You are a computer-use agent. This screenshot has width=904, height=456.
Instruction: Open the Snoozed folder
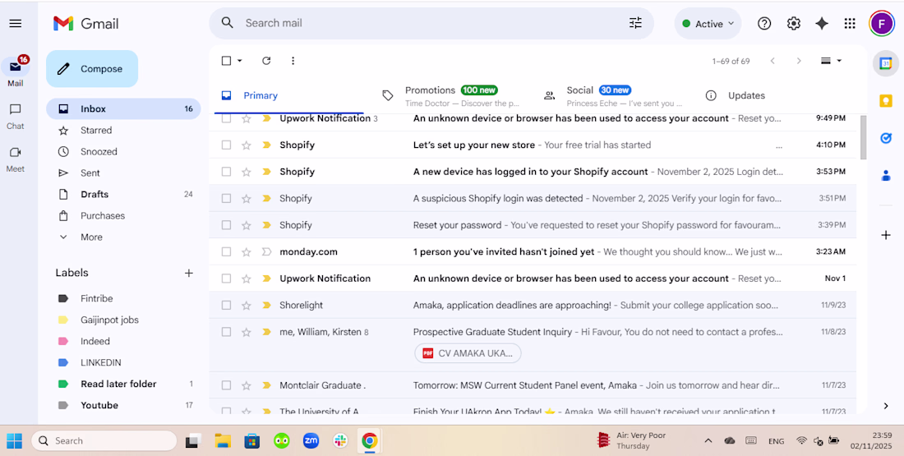[x=99, y=152]
